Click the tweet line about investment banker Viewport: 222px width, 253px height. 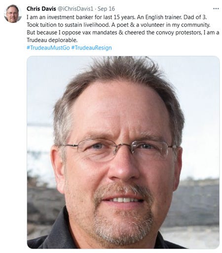(117, 17)
